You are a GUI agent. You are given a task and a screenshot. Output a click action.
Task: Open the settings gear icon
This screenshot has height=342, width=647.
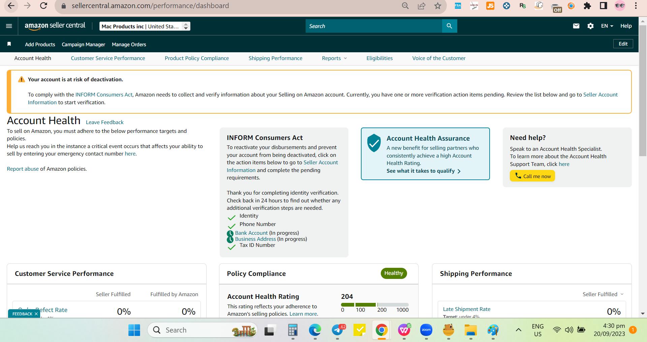tap(590, 26)
